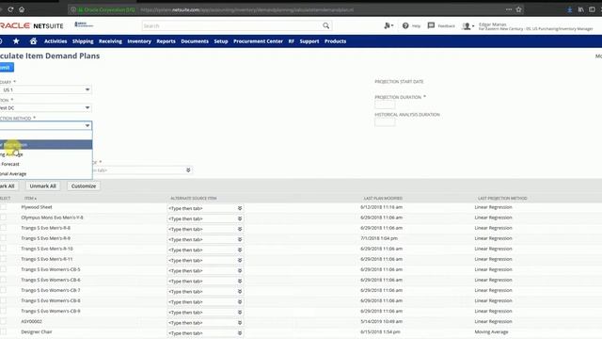Reload the browser page
The image size is (602, 339).
[10, 9]
